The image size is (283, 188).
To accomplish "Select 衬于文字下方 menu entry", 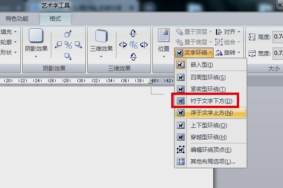I will pyautogui.click(x=210, y=101).
